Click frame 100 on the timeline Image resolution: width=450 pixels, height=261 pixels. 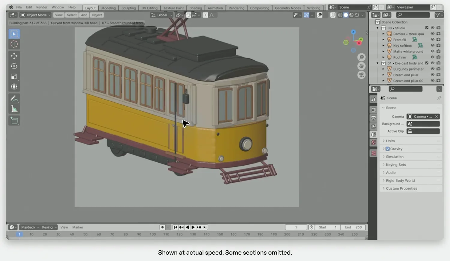point(153,234)
